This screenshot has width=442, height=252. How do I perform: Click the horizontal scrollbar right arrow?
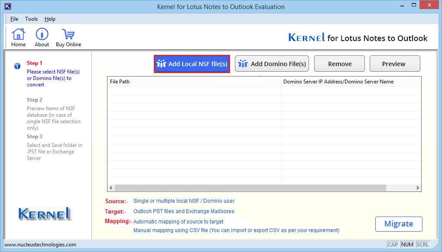[417, 188]
